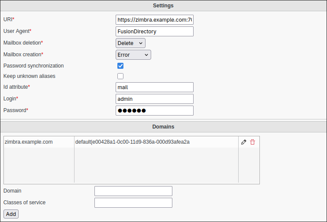This screenshot has height=222, width=327.
Task: Click the Password label text
Action: click(15, 110)
